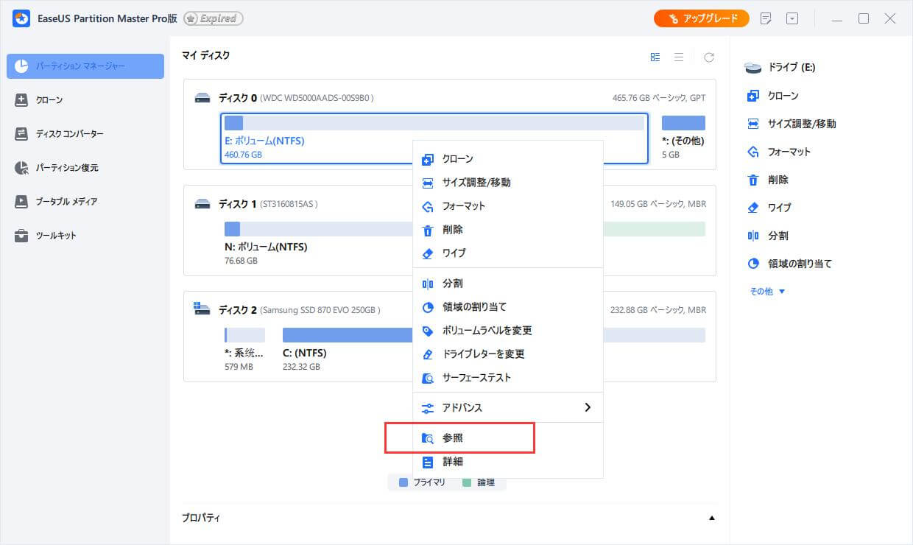Select the クローン tool in left sidebar
Viewport: 913px width, 545px height.
coord(49,99)
